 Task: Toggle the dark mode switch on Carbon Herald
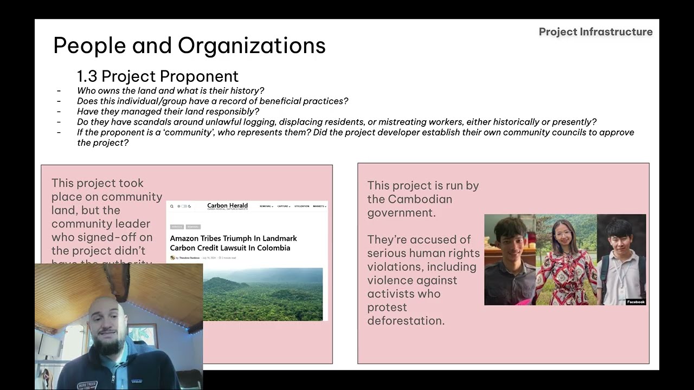(x=184, y=206)
